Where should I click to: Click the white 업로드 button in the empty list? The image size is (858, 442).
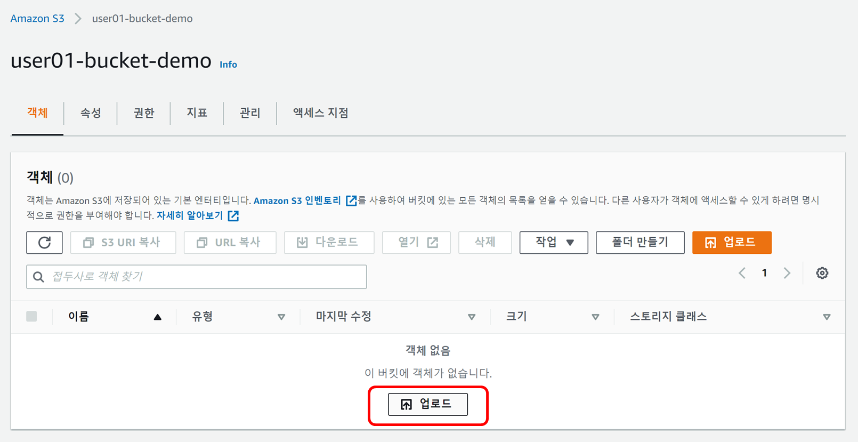click(427, 404)
